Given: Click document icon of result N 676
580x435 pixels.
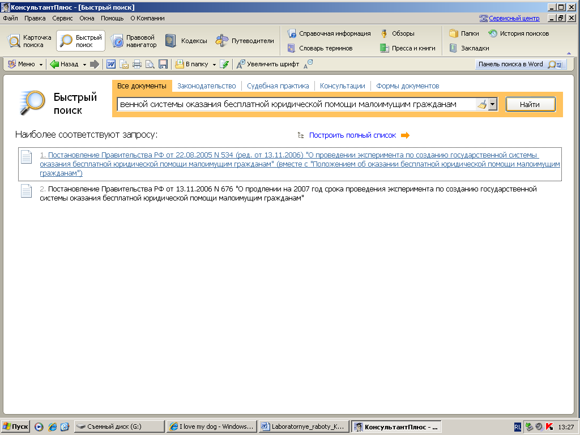Looking at the screenshot, I should pos(26,191).
